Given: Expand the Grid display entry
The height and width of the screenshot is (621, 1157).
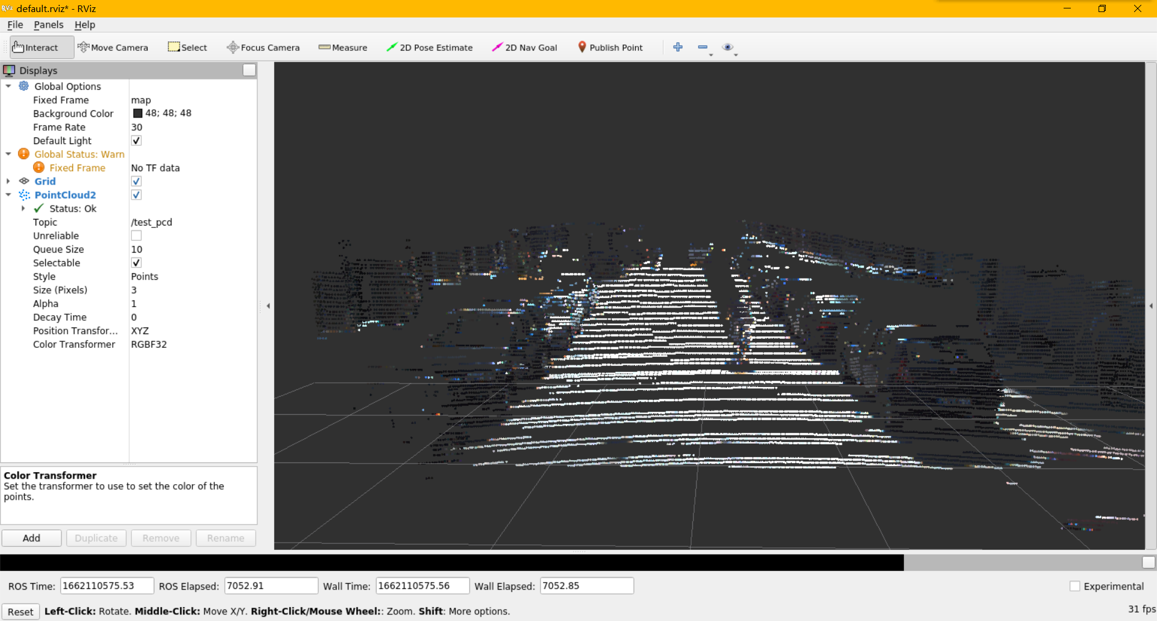Looking at the screenshot, I should (8, 181).
